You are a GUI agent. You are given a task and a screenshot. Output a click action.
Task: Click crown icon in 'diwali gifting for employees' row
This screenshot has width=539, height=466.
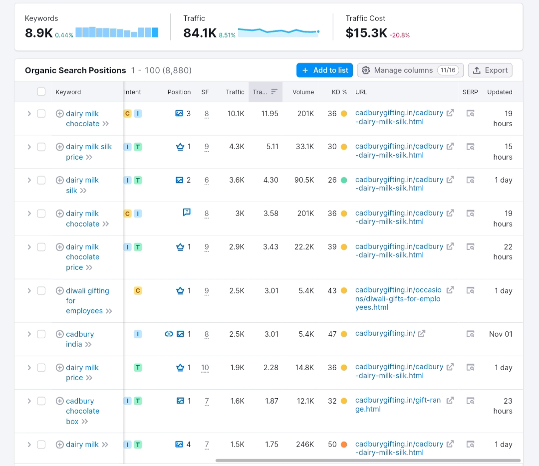(180, 291)
